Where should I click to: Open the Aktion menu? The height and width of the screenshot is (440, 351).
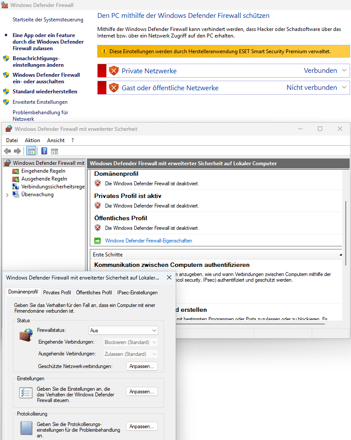tap(32, 140)
